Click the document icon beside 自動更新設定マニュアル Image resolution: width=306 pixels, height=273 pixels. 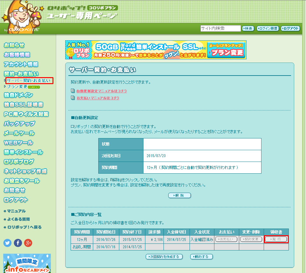73,91
